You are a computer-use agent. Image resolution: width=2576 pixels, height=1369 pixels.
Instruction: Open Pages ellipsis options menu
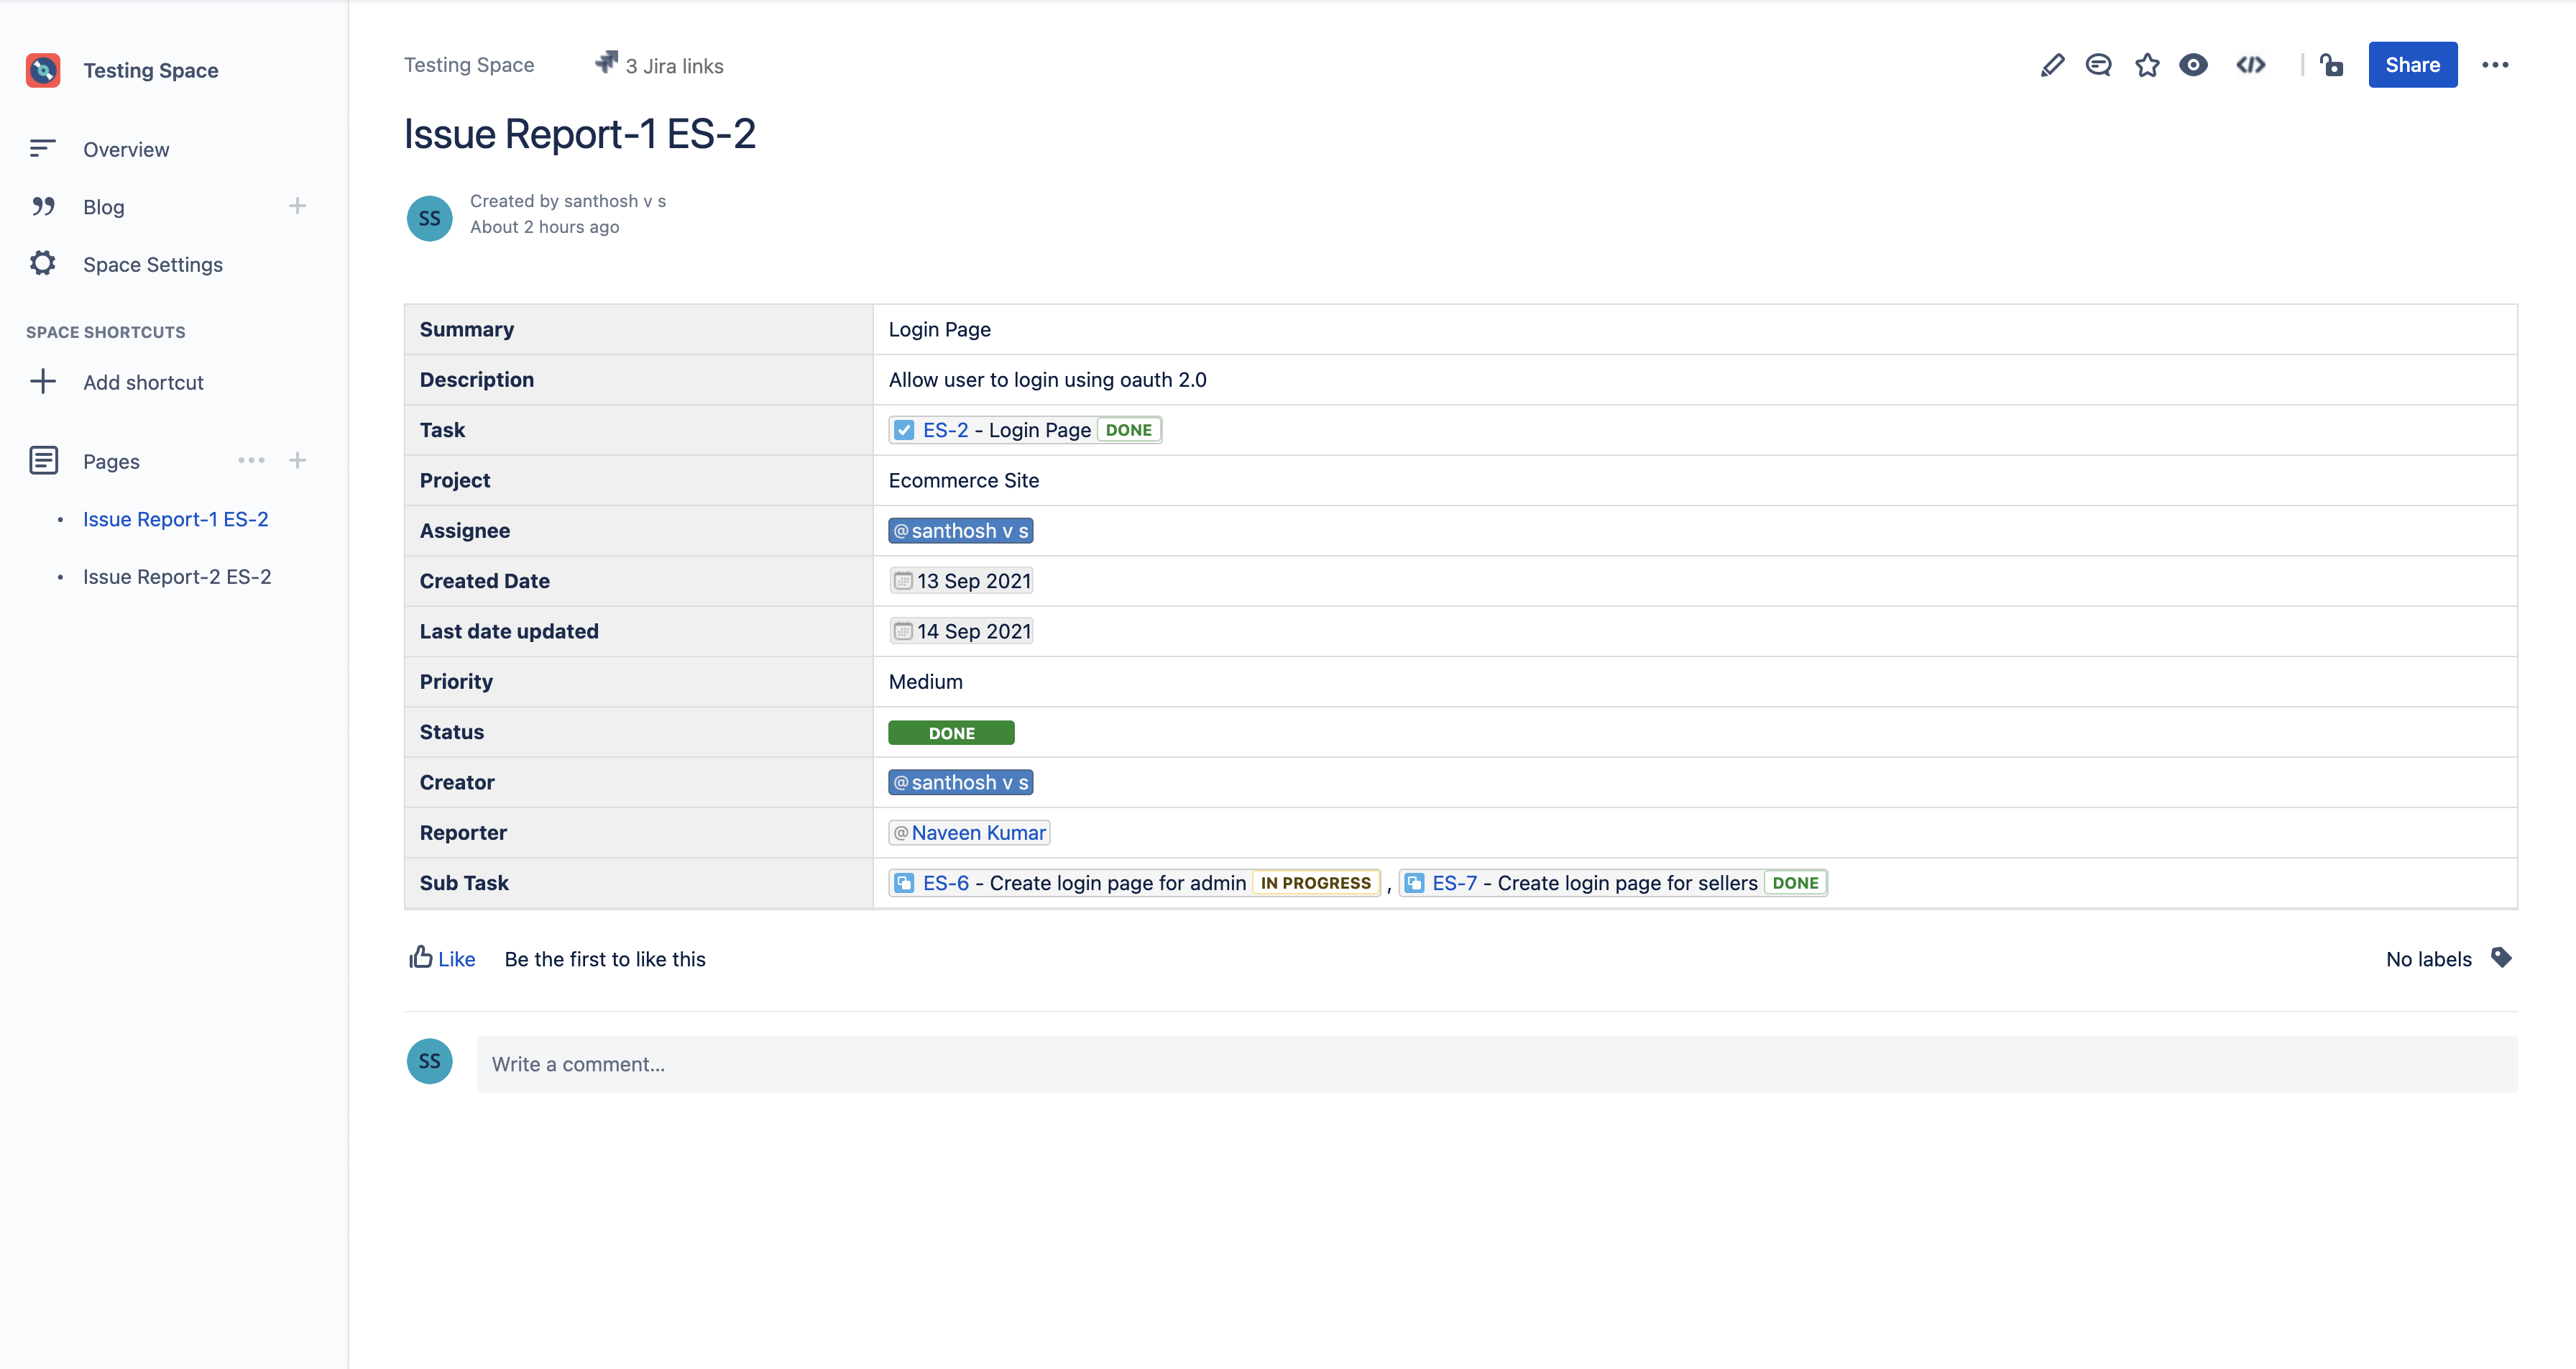coord(251,460)
